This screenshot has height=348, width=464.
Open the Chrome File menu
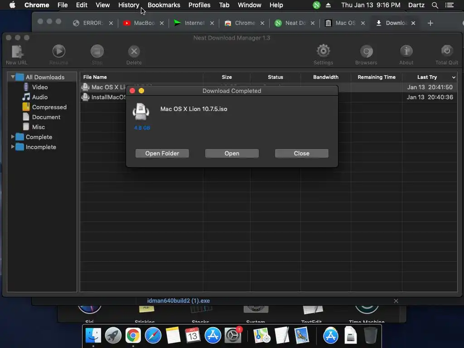tap(63, 5)
